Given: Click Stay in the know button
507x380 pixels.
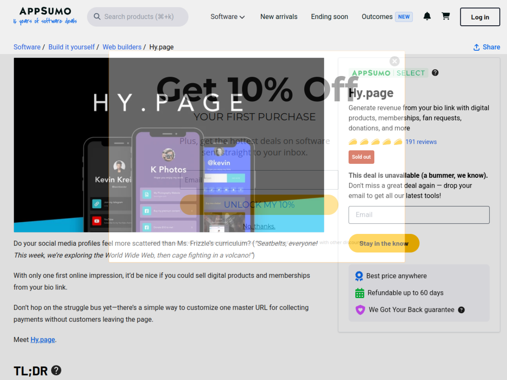Looking at the screenshot, I should [384, 243].
